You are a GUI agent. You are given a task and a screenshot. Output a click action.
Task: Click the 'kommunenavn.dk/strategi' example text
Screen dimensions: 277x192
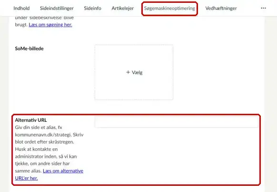point(43,135)
